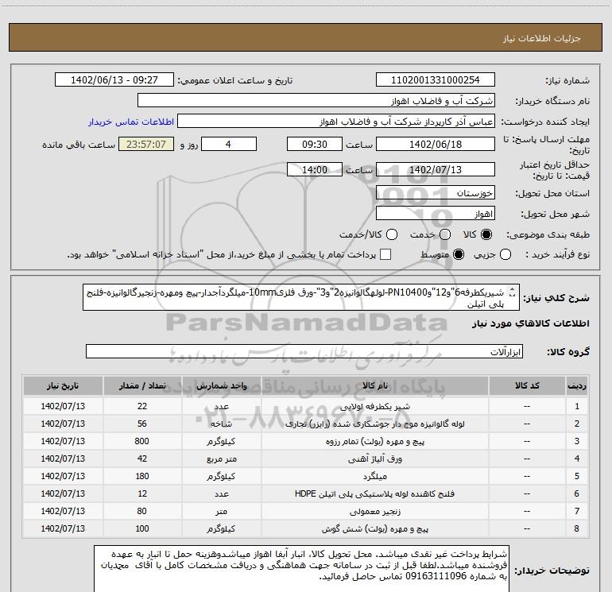Click item name شیر یکطرفه لولایی
The height and width of the screenshot is (592, 612).
tap(374, 406)
